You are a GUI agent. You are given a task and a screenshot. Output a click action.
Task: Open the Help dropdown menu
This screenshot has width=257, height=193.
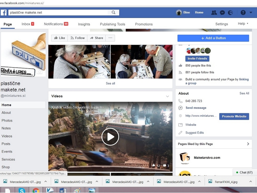243,24
